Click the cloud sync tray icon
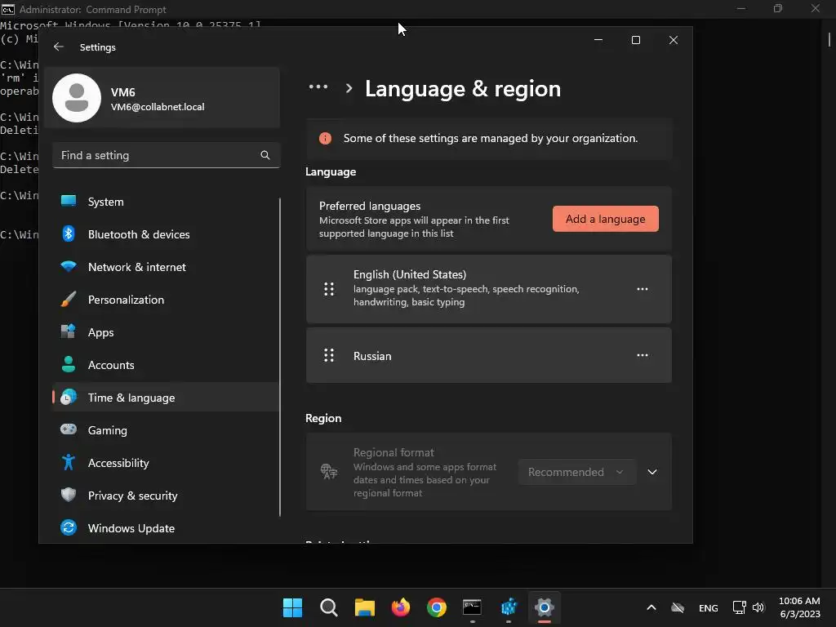This screenshot has width=836, height=627. pos(678,607)
